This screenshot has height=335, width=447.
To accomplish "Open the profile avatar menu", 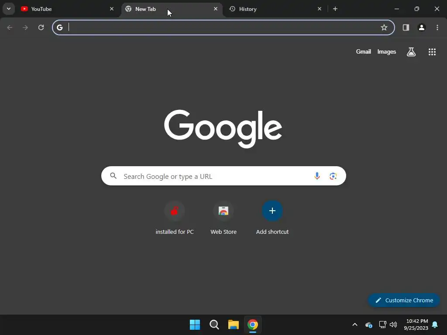I will tap(422, 27).
